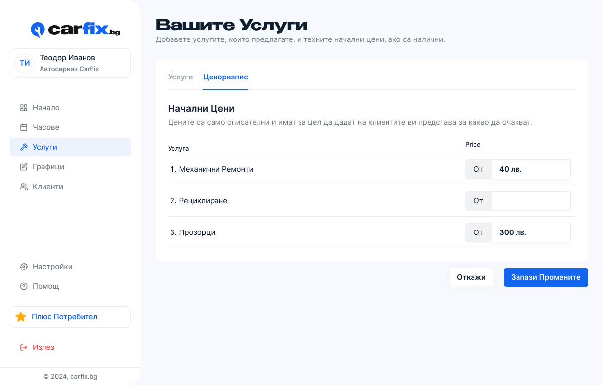Click the Price column header
Viewport: 603px width, 385px height.
click(x=473, y=145)
